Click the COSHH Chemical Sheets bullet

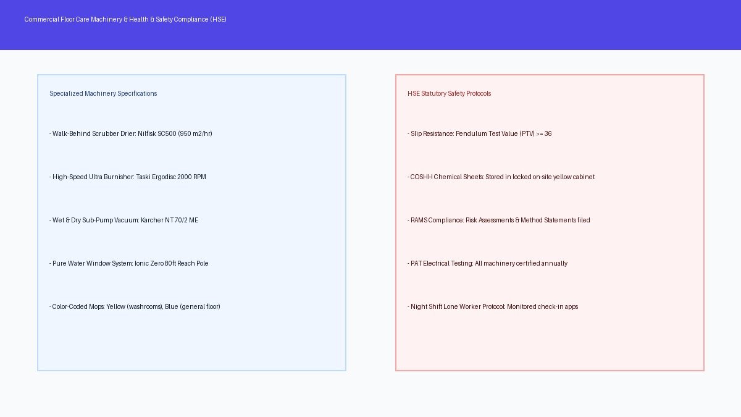pyautogui.click(x=501, y=177)
